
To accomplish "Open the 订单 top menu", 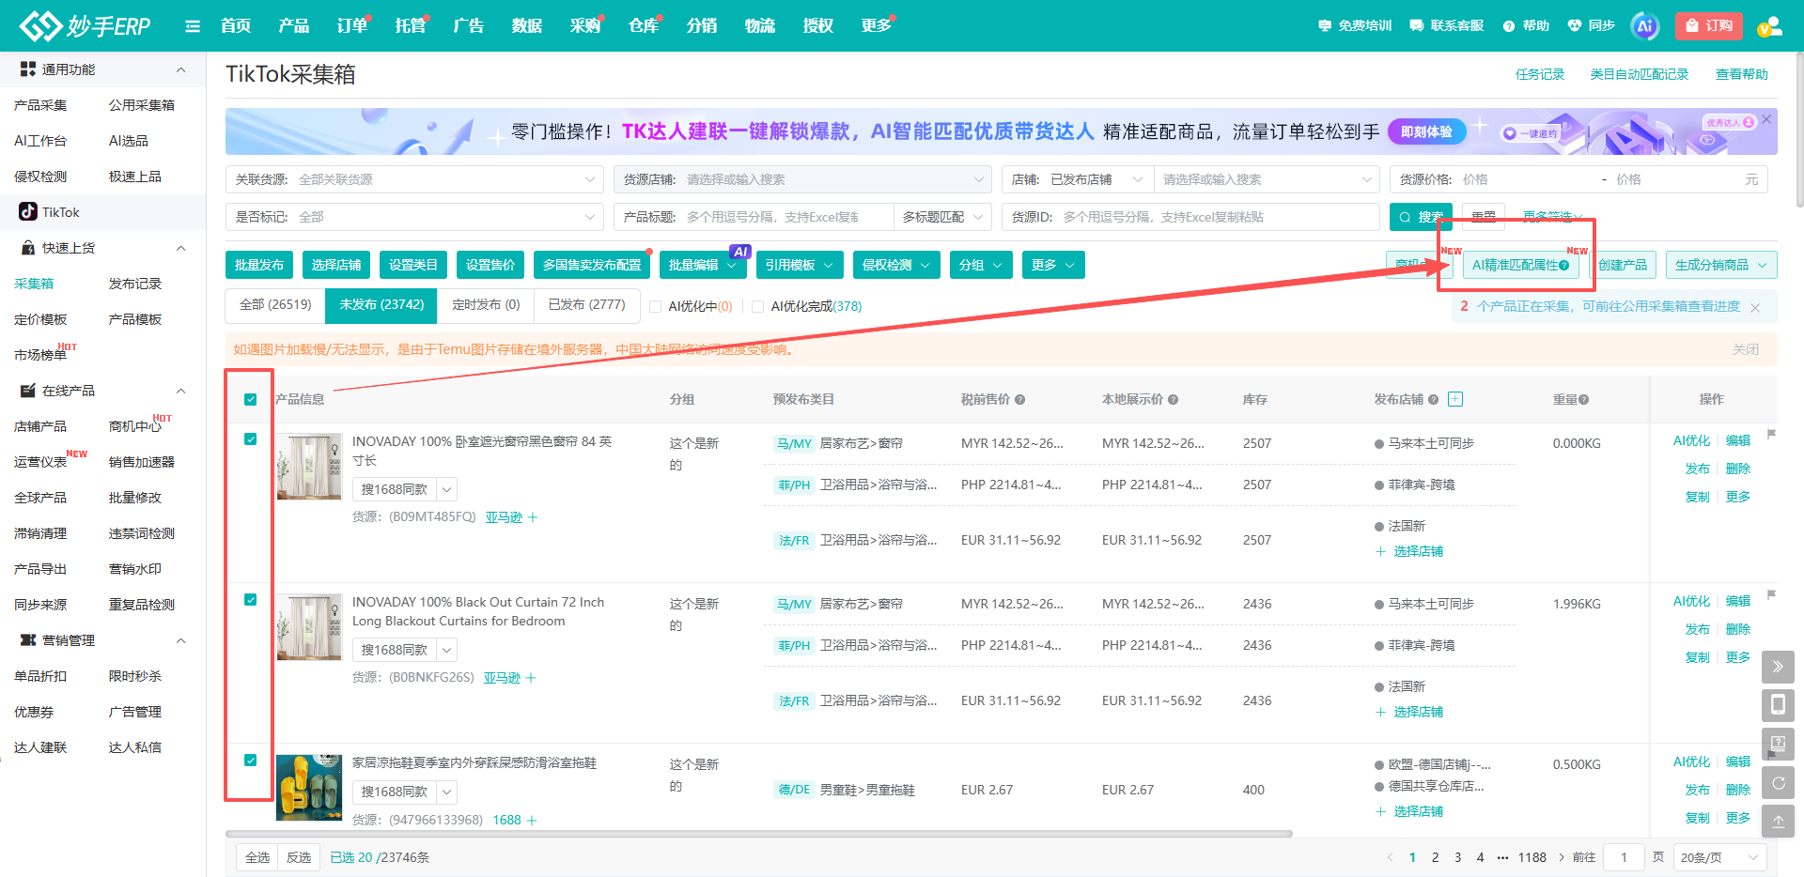I will coord(352,26).
